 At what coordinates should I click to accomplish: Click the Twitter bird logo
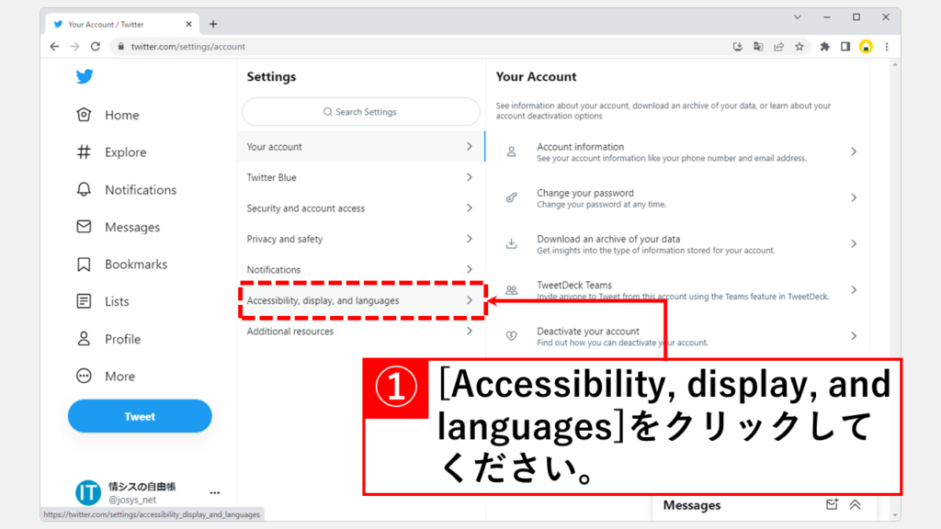click(x=85, y=77)
